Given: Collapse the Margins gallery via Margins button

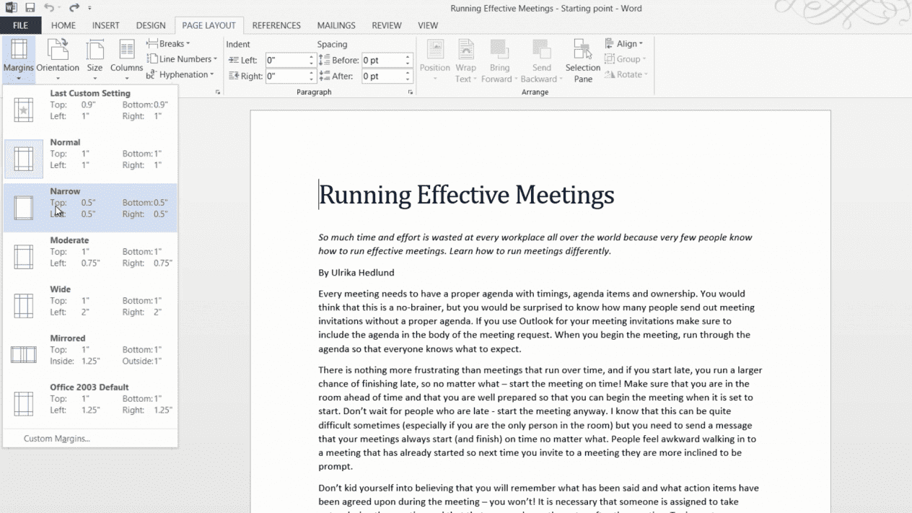Looking at the screenshot, I should [19, 60].
